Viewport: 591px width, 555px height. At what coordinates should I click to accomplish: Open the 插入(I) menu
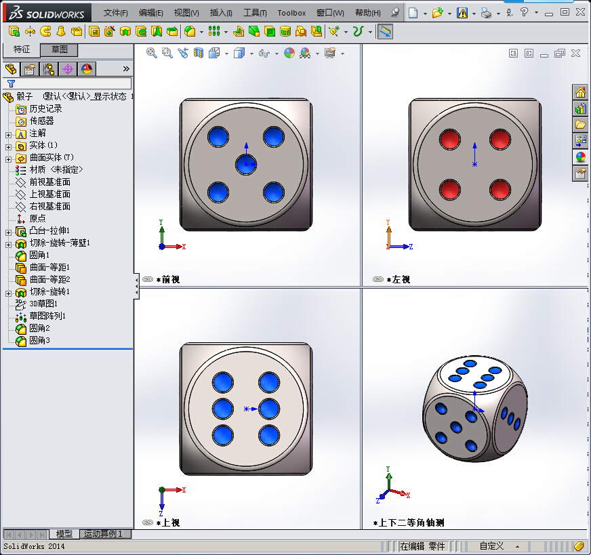click(221, 13)
